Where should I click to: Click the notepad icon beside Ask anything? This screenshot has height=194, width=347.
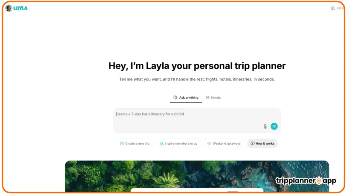point(175,98)
